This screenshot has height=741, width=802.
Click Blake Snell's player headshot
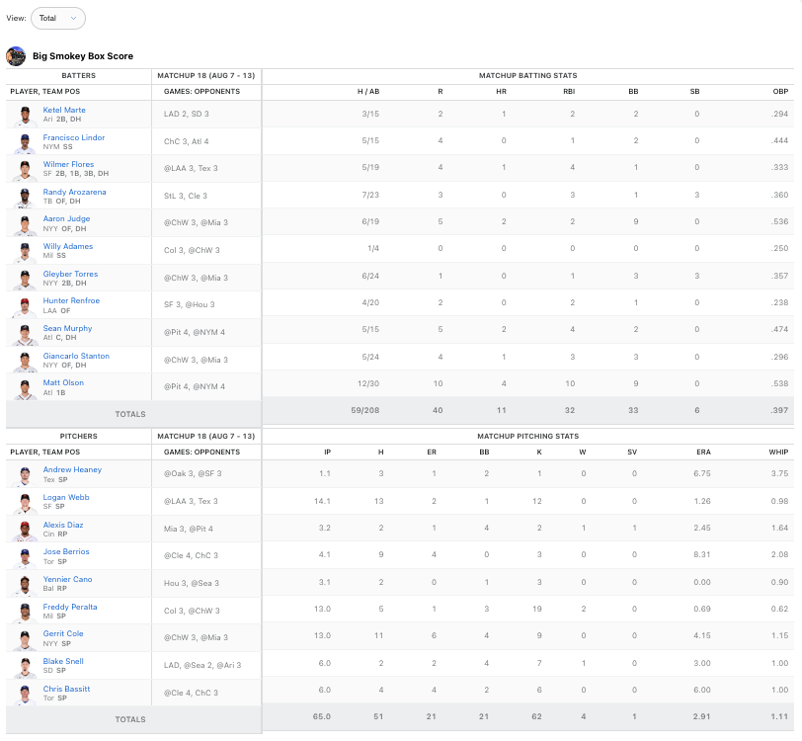pos(24,666)
